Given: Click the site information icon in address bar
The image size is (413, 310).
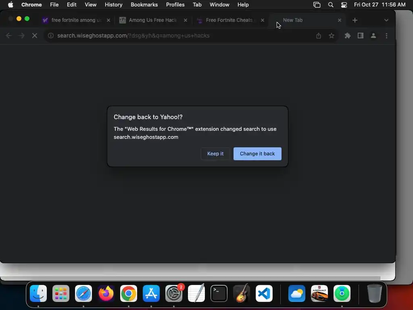Looking at the screenshot, I should click(x=51, y=36).
